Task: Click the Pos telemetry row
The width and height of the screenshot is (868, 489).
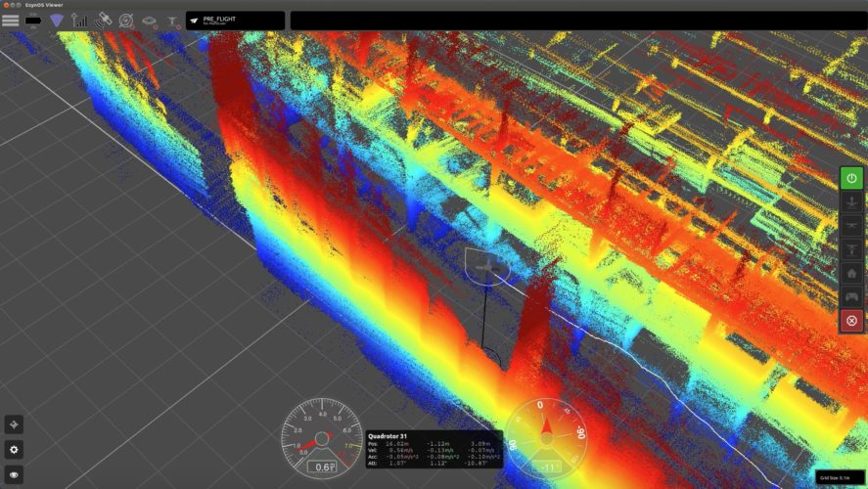Action: tap(431, 444)
